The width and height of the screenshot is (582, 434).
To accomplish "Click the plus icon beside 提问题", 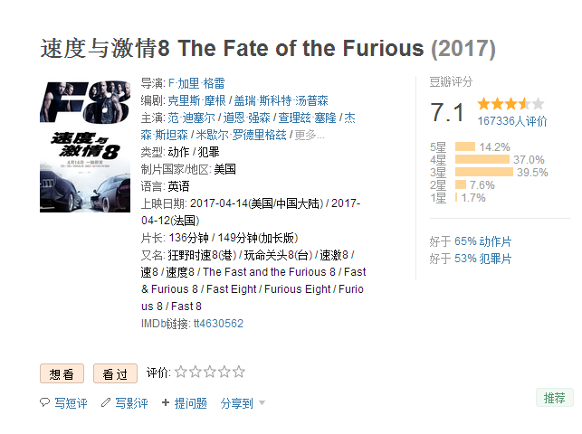I will (x=166, y=402).
